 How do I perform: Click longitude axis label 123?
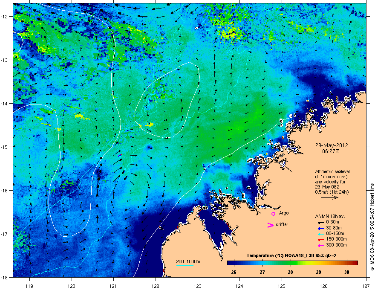198,286
